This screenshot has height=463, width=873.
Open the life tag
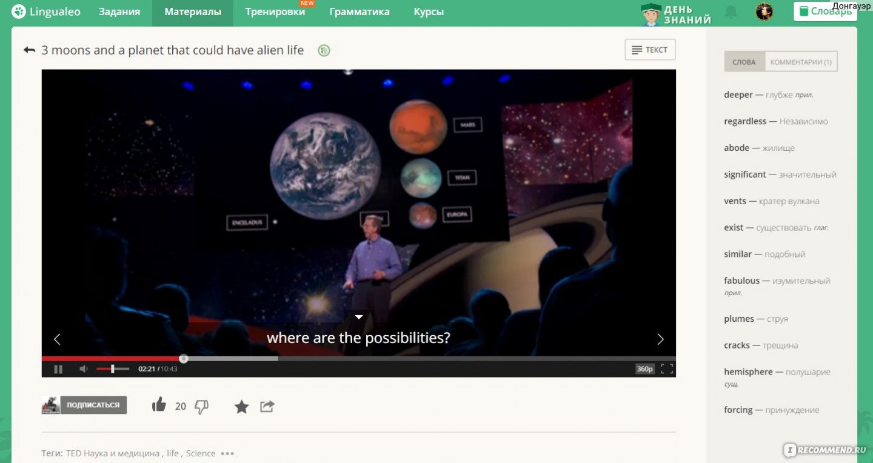173,453
